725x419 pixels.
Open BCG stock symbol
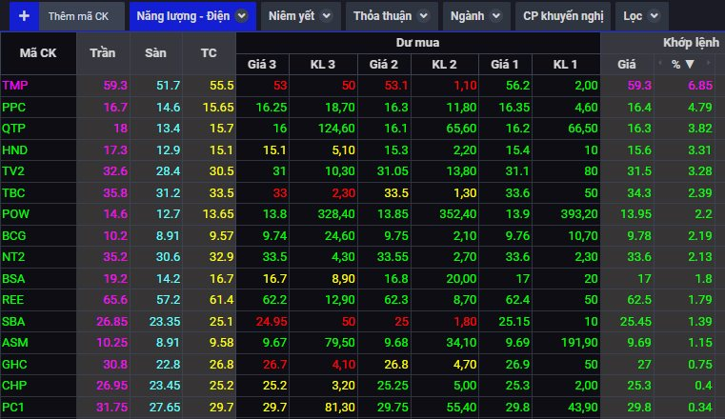click(x=14, y=236)
